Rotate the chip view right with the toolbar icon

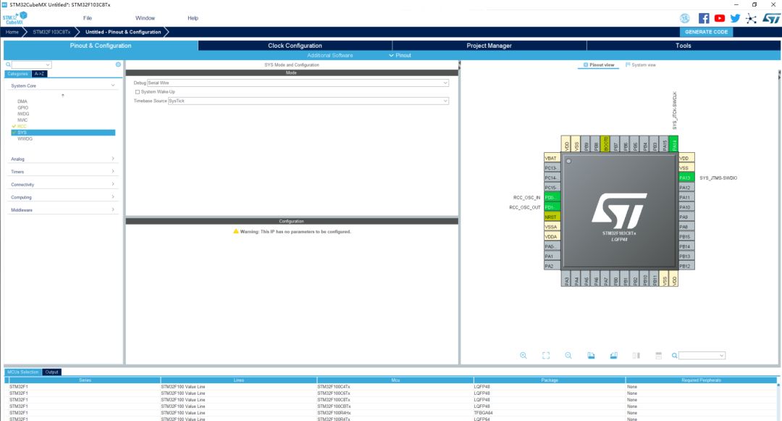tap(613, 356)
